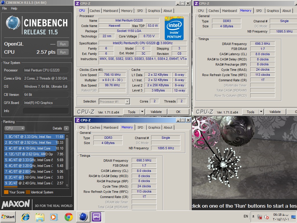The image size is (297, 223).
Task: Open the Windows Start menu
Action: pos(8,217)
